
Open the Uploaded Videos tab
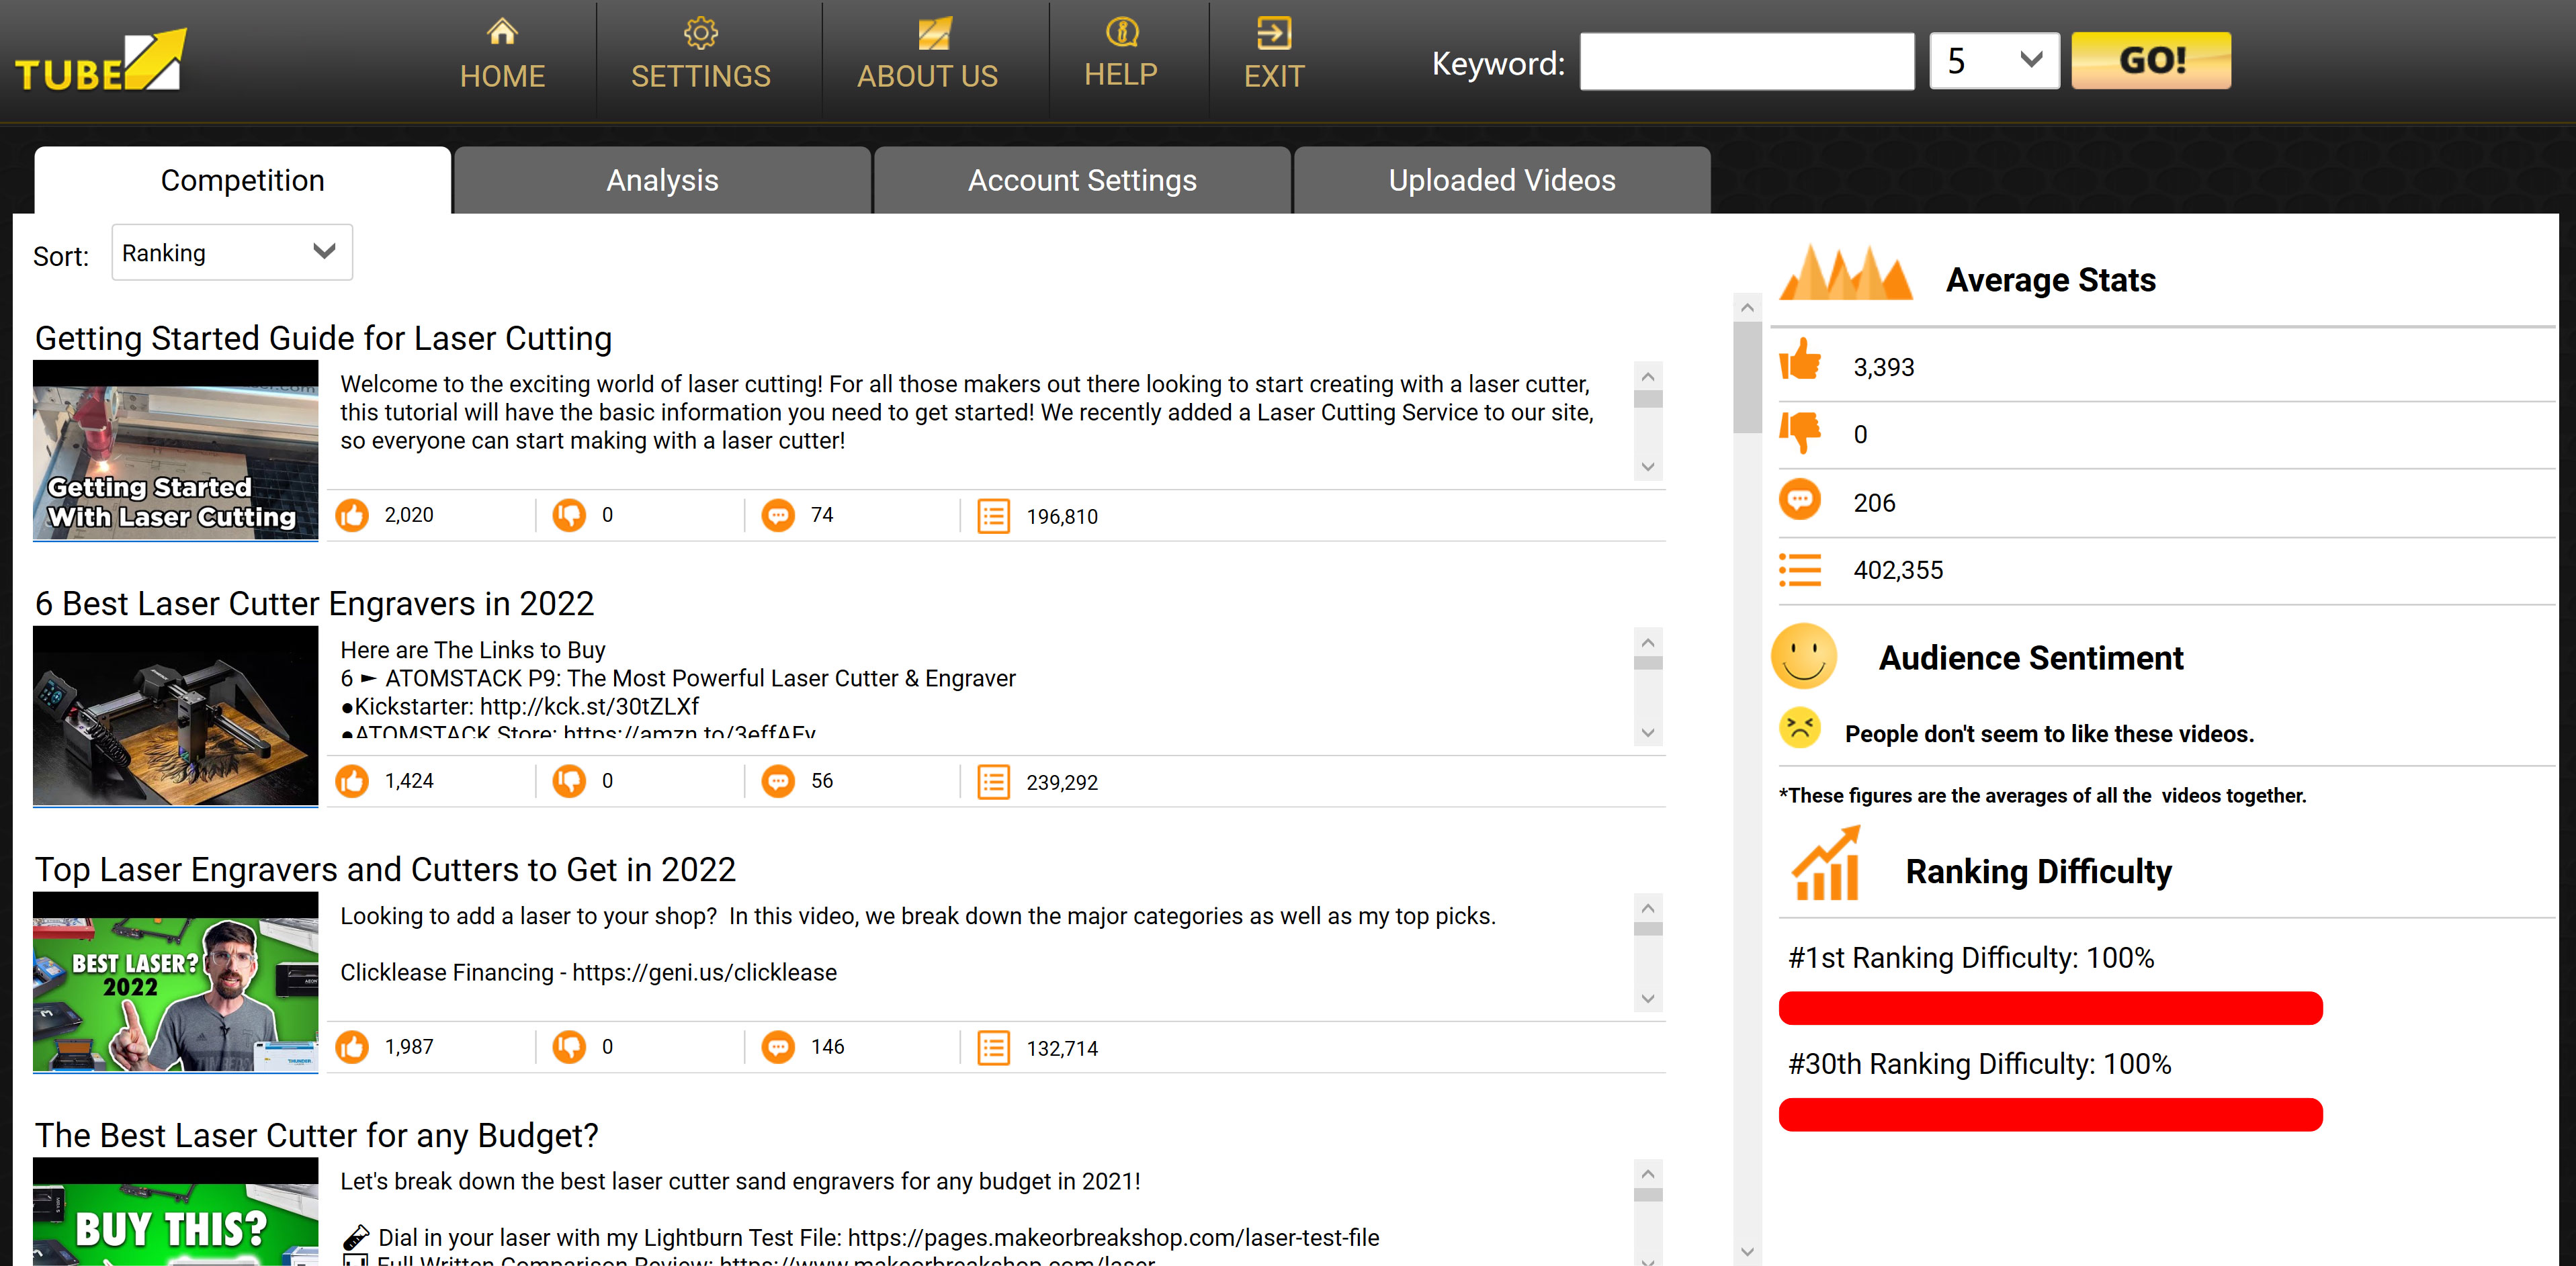pos(1502,180)
